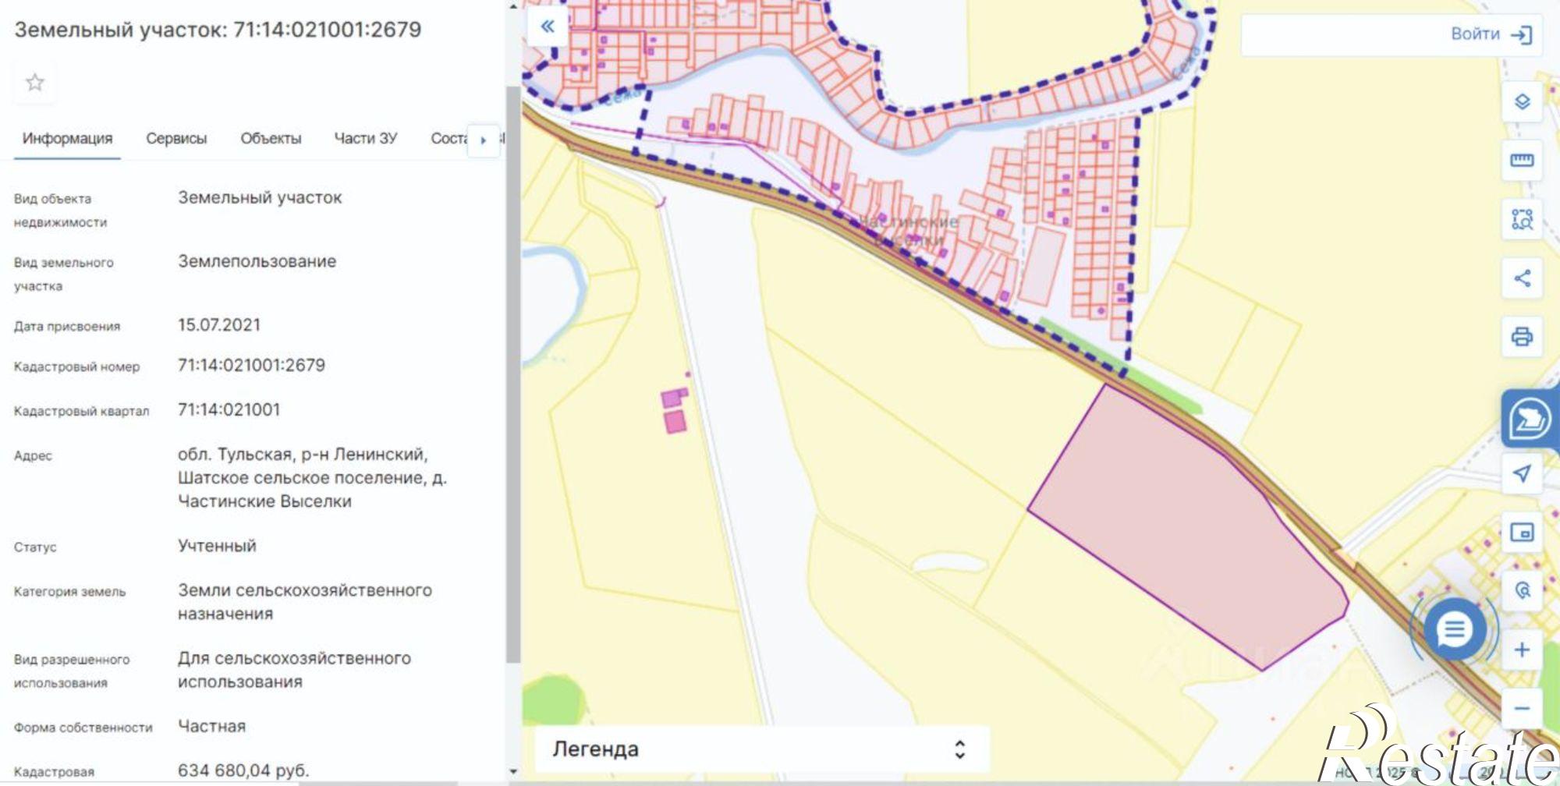1560x786 pixels.
Task: Toggle favorite star for the land parcel
Action: pyautogui.click(x=34, y=81)
